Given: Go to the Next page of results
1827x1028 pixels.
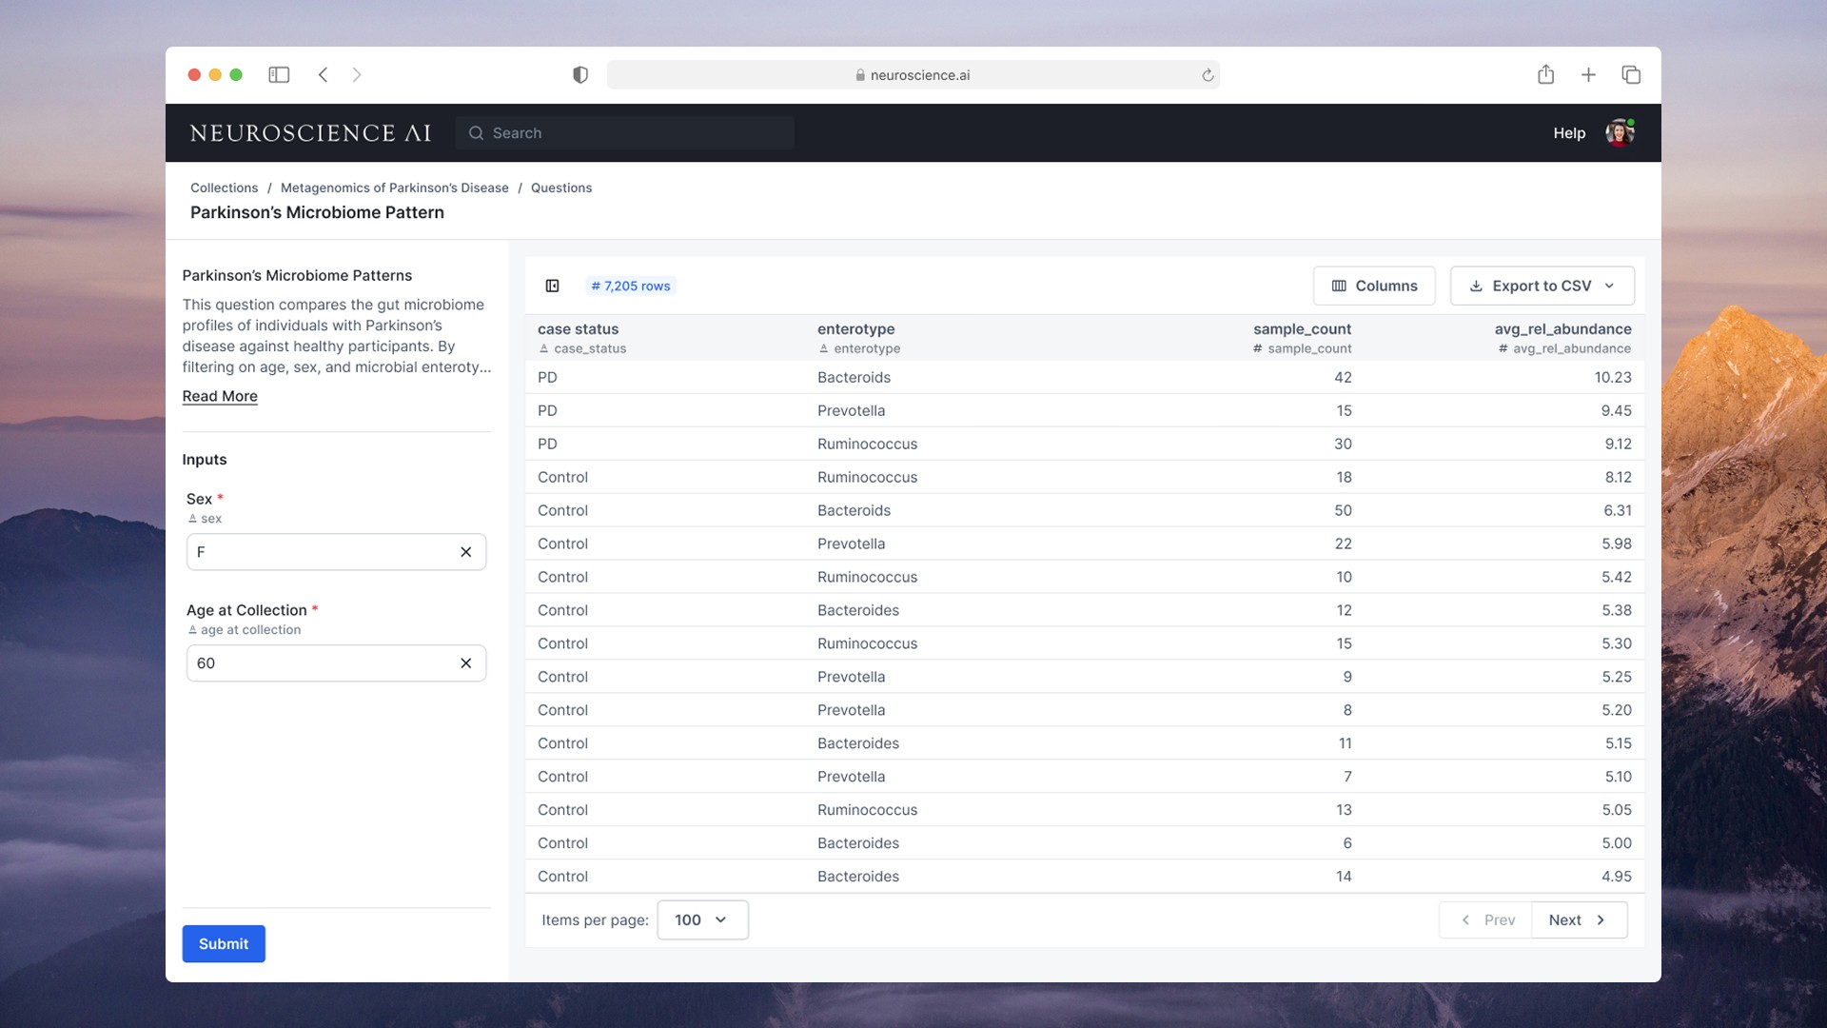Looking at the screenshot, I should (x=1579, y=919).
